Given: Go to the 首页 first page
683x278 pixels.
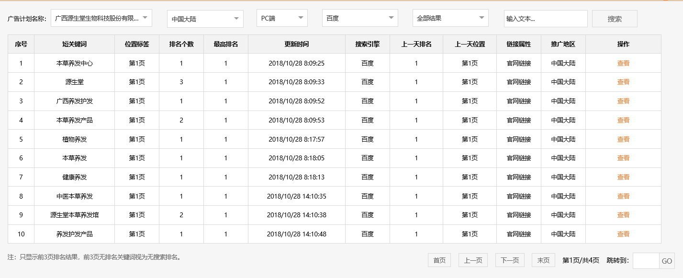Looking at the screenshot, I should (x=439, y=260).
